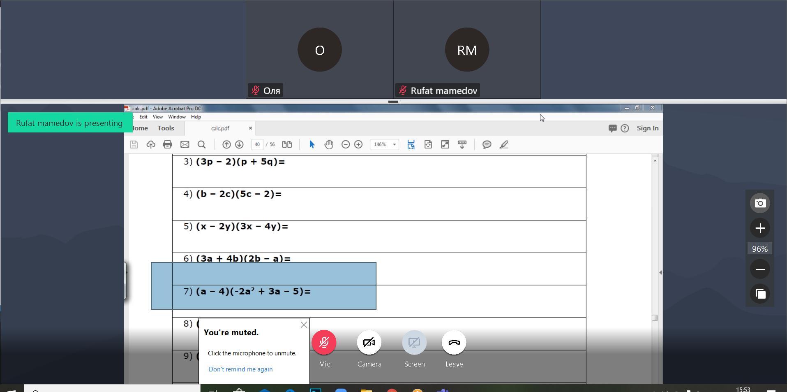
Task: Increase shared screen zoom with plus
Action: (x=760, y=228)
